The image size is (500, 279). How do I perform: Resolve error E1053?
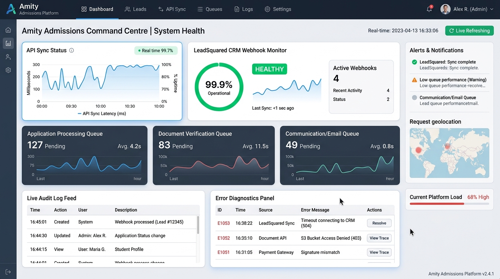tap(379, 223)
